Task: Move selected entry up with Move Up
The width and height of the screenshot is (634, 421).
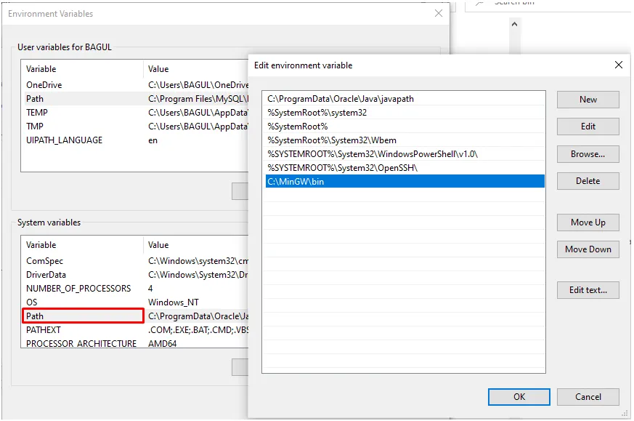Action: coord(588,222)
